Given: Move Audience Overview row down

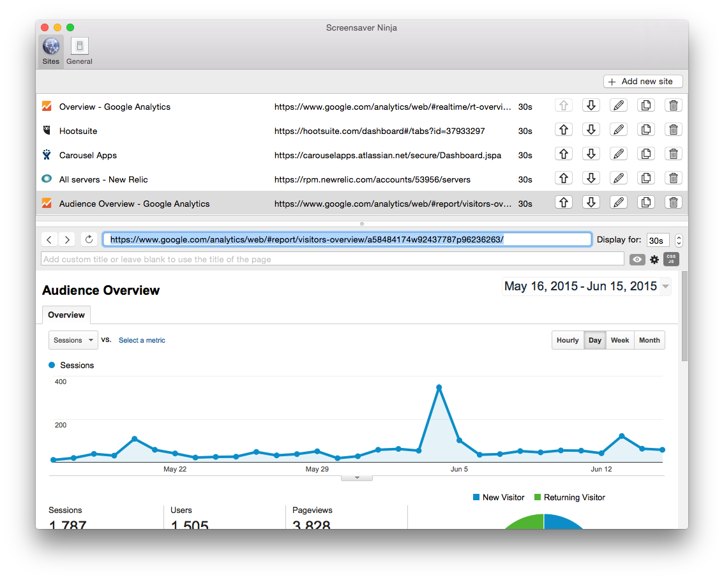Looking at the screenshot, I should [x=591, y=202].
